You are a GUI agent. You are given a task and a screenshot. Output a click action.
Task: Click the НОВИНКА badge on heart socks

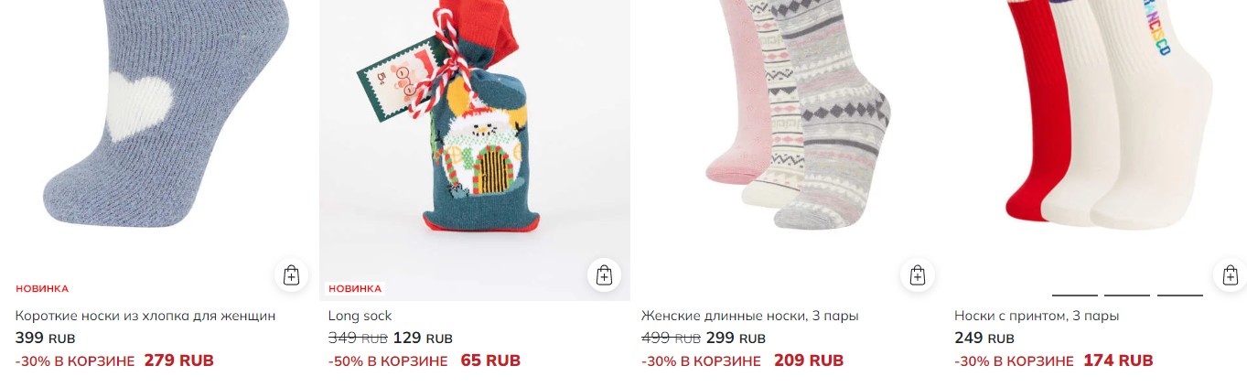pos(42,289)
